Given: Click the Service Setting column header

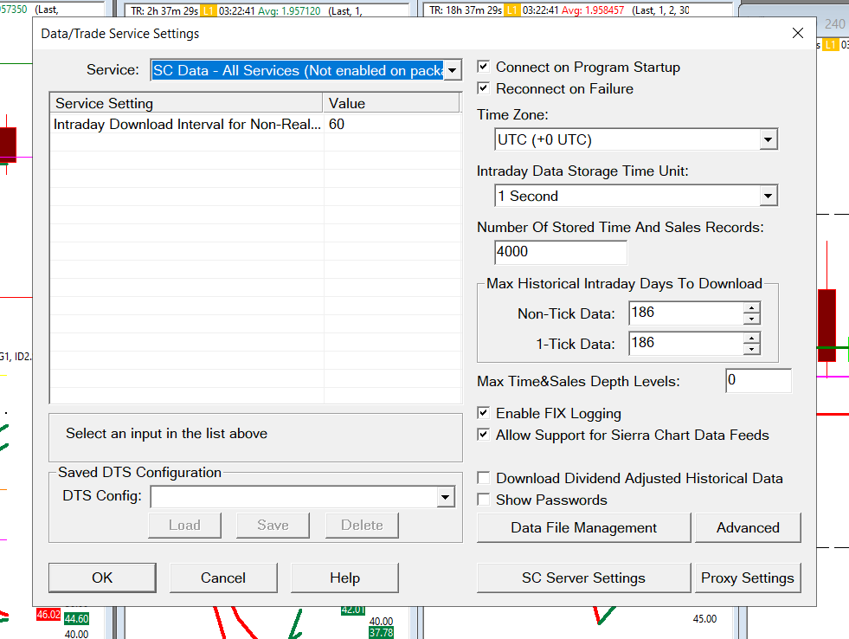Looking at the screenshot, I should pyautogui.click(x=186, y=103).
